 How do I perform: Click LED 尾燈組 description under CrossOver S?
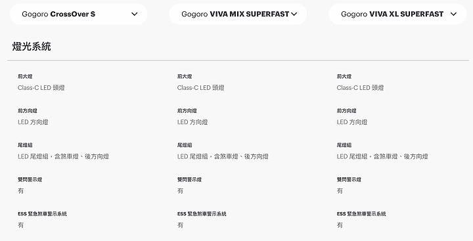click(63, 156)
